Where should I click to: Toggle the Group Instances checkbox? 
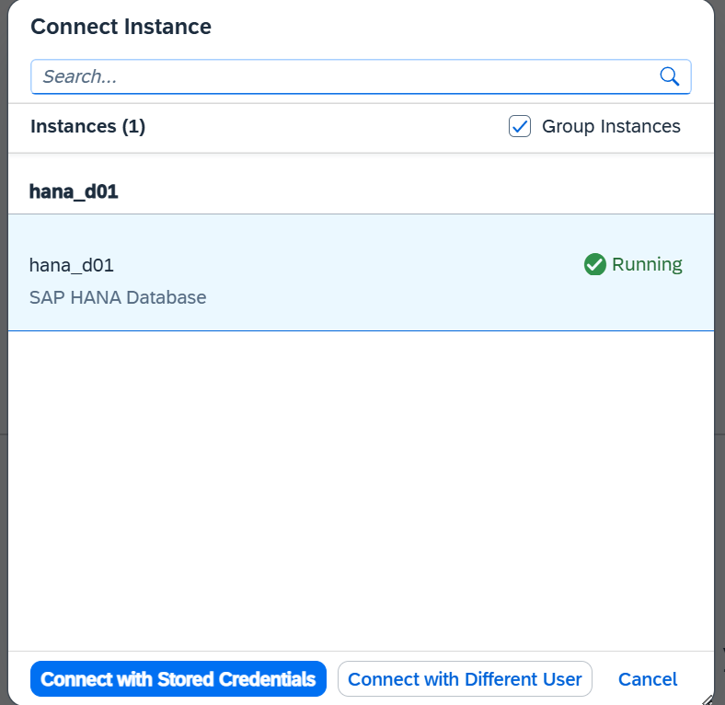coord(520,126)
